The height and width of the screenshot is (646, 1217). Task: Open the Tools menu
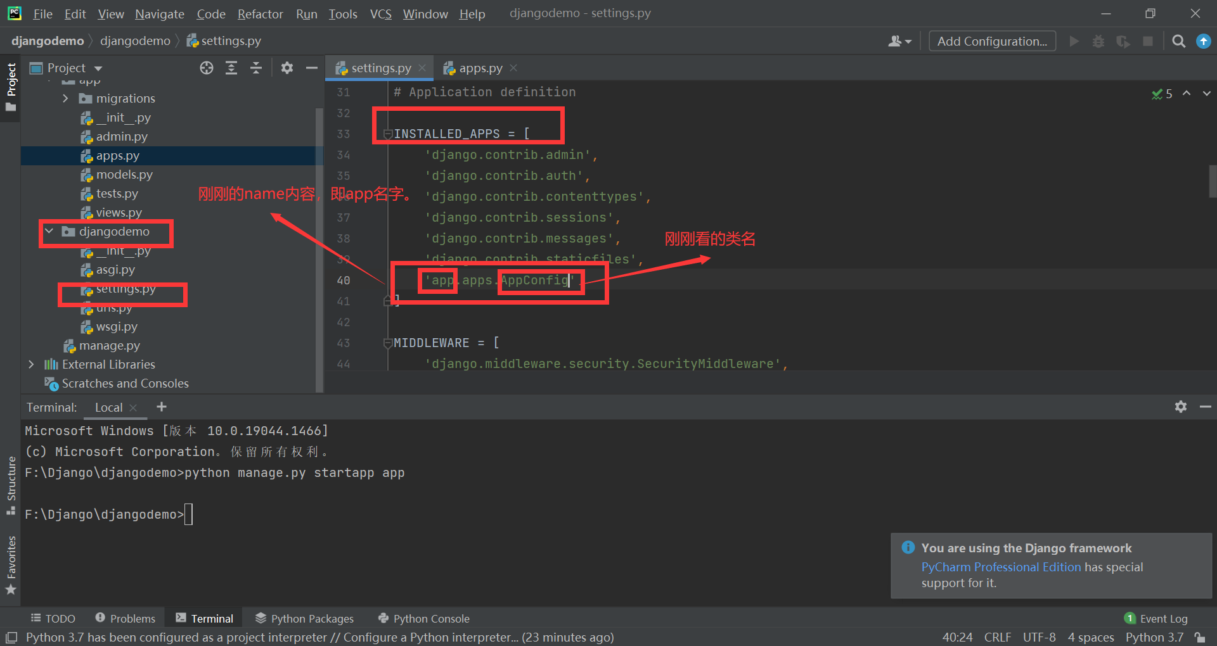tap(343, 14)
